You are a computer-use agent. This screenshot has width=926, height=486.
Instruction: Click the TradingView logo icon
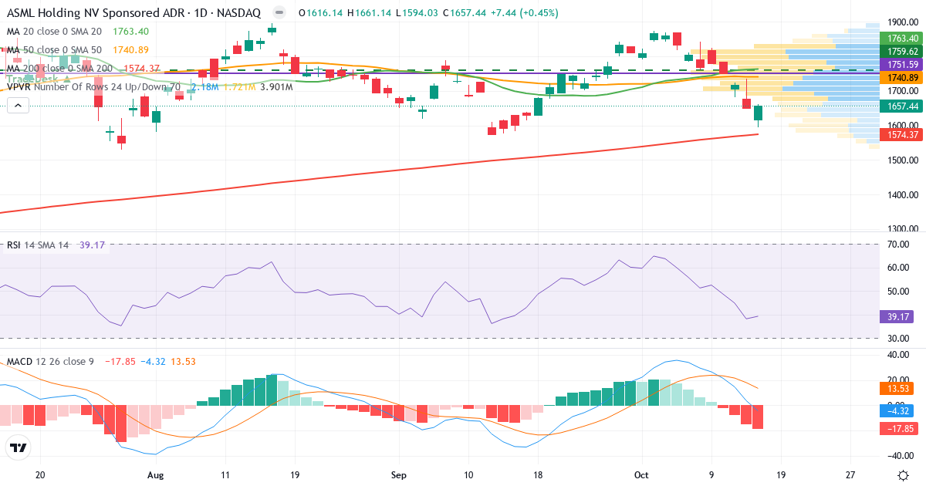tap(18, 447)
